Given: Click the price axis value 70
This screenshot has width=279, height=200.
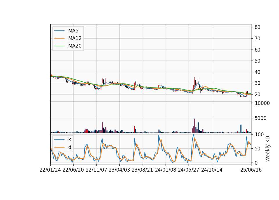Looking at the screenshot, I should (x=257, y=39).
